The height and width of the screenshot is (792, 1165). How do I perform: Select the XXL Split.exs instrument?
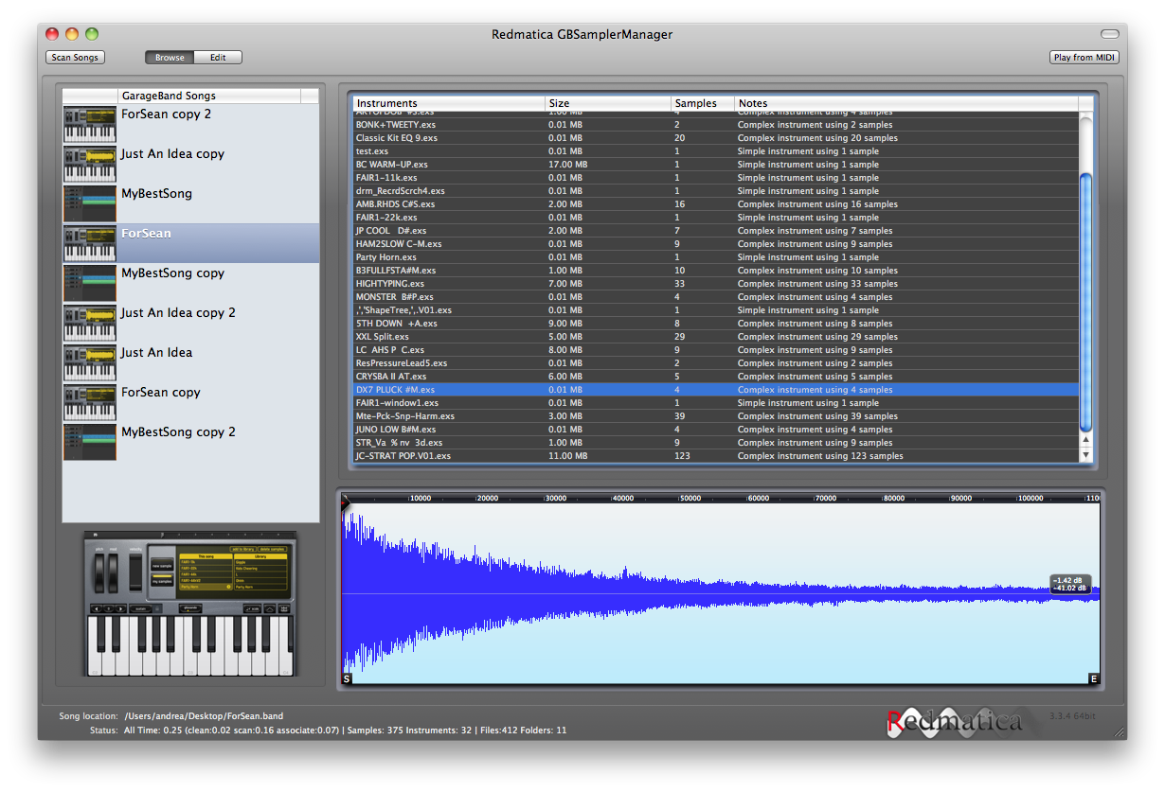click(x=716, y=337)
